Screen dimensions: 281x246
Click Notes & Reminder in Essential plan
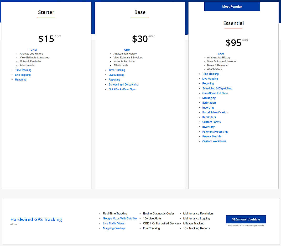click(x=218, y=65)
